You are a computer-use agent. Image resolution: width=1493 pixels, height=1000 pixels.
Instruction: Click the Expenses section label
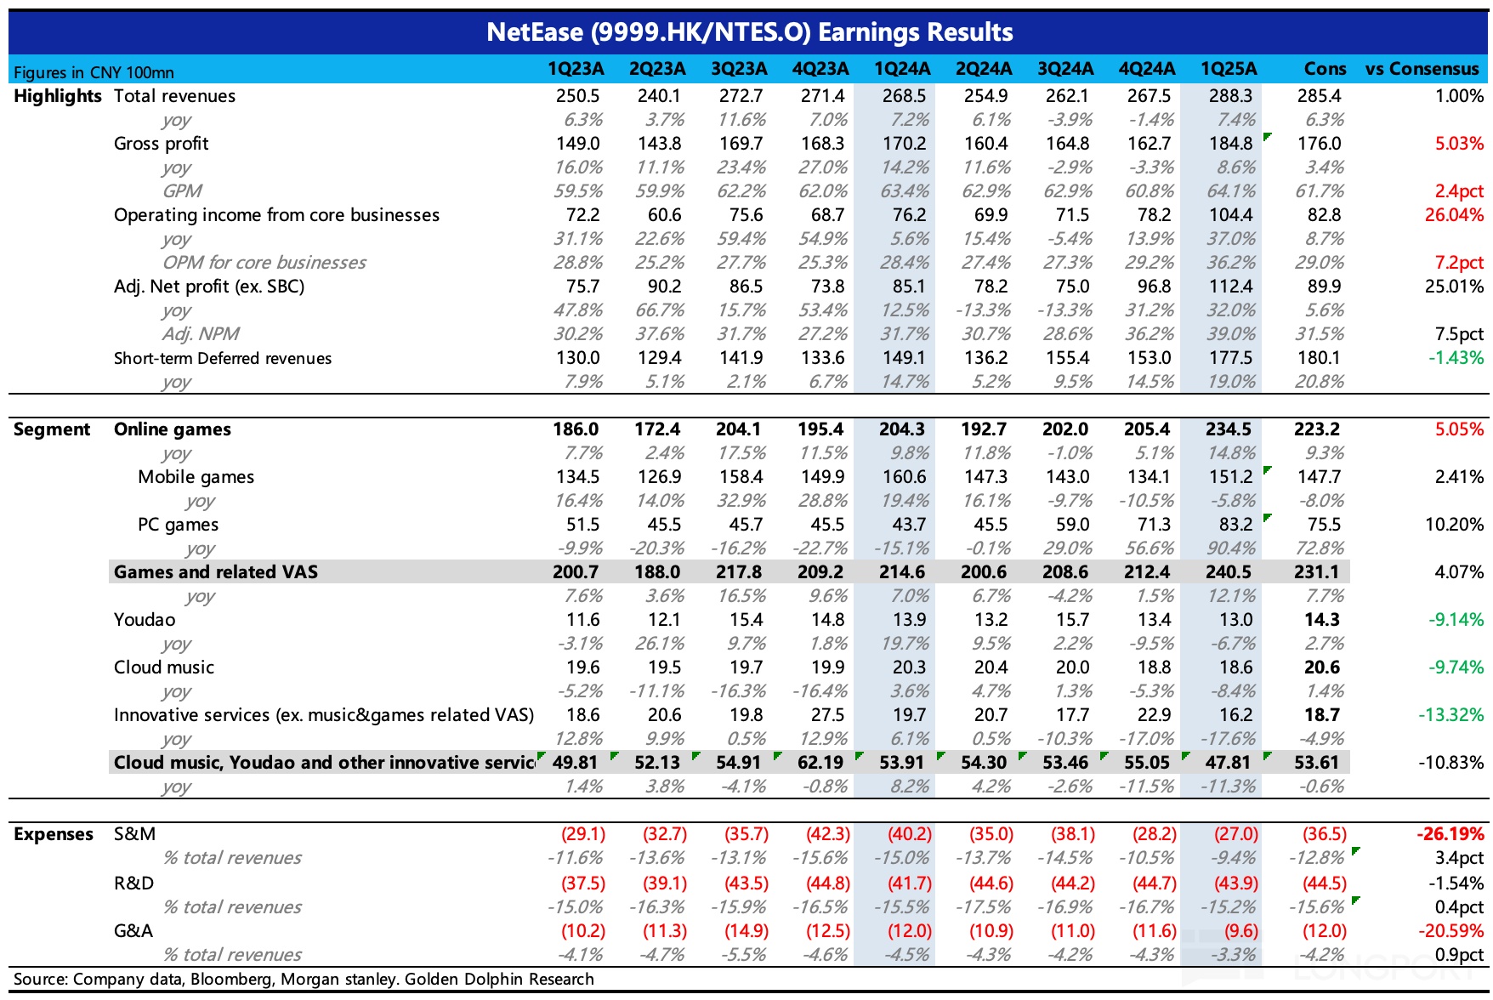[54, 834]
